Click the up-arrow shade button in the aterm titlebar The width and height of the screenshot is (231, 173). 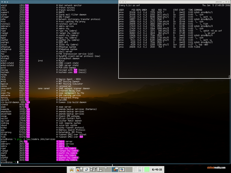tap(126, 2)
